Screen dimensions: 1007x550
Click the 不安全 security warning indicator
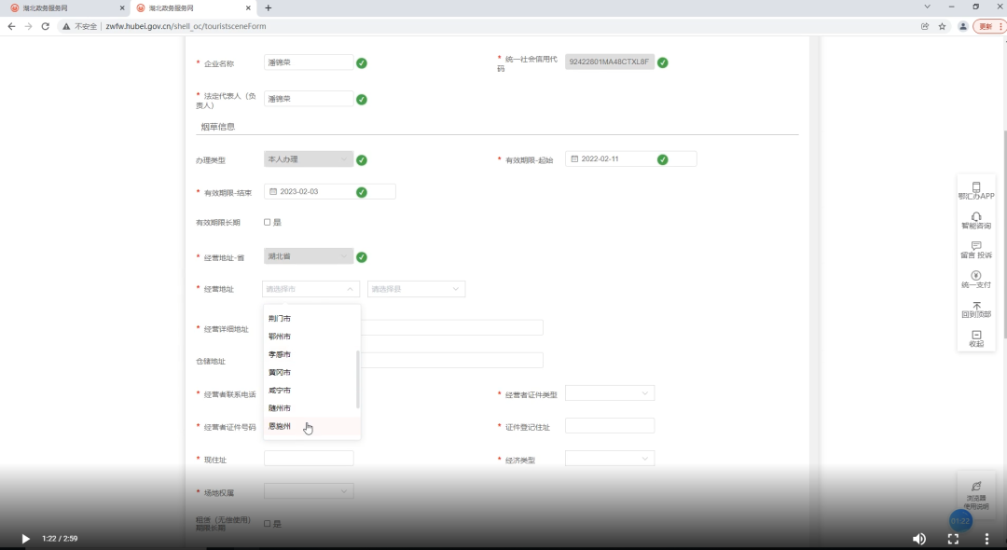tap(79, 26)
